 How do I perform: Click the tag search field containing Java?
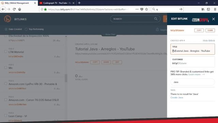tap(192, 82)
